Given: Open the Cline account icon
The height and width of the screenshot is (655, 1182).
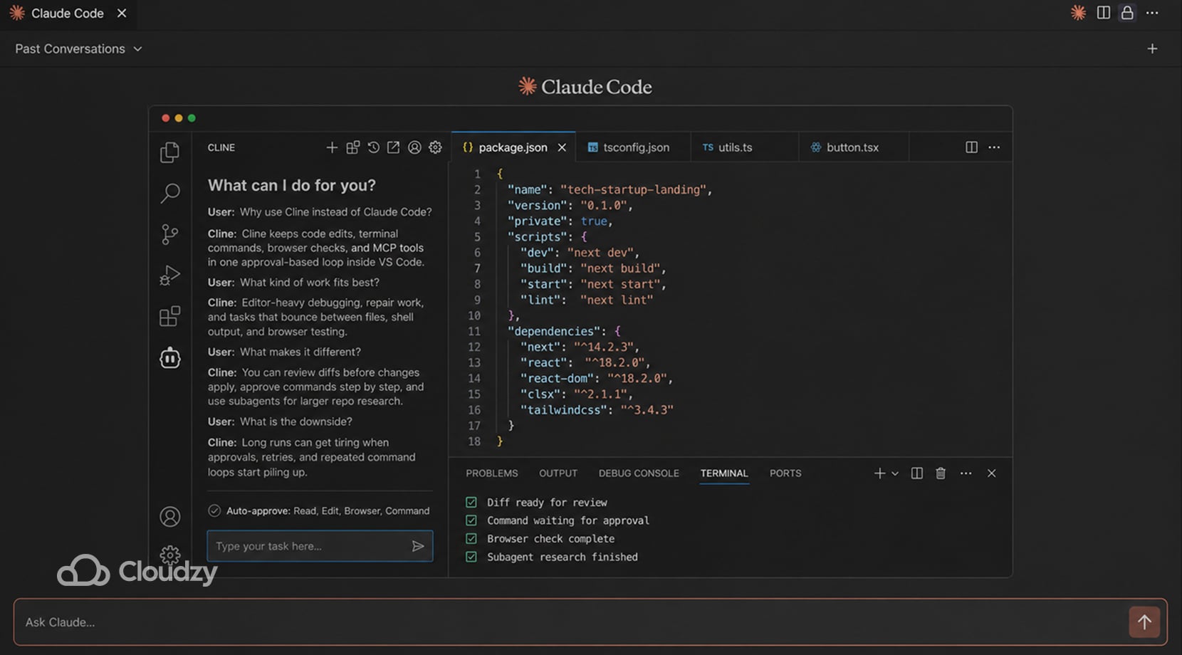Looking at the screenshot, I should pyautogui.click(x=414, y=147).
